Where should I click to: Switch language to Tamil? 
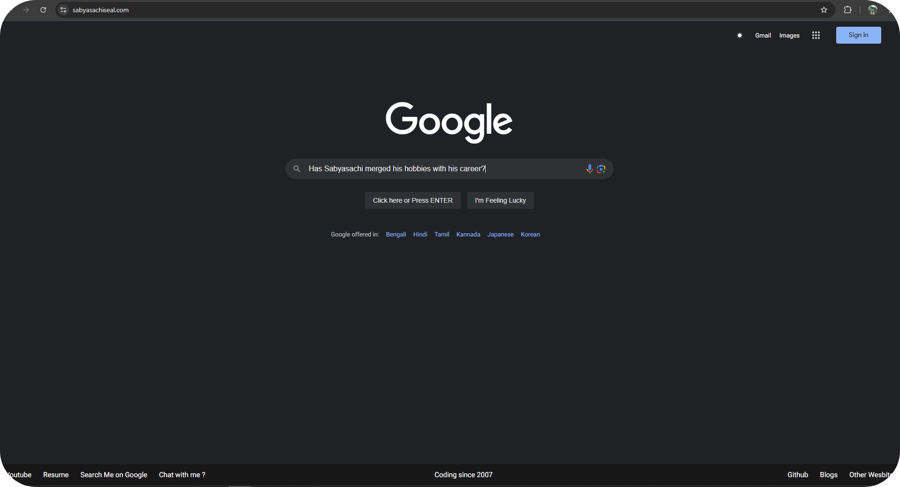pyautogui.click(x=442, y=235)
